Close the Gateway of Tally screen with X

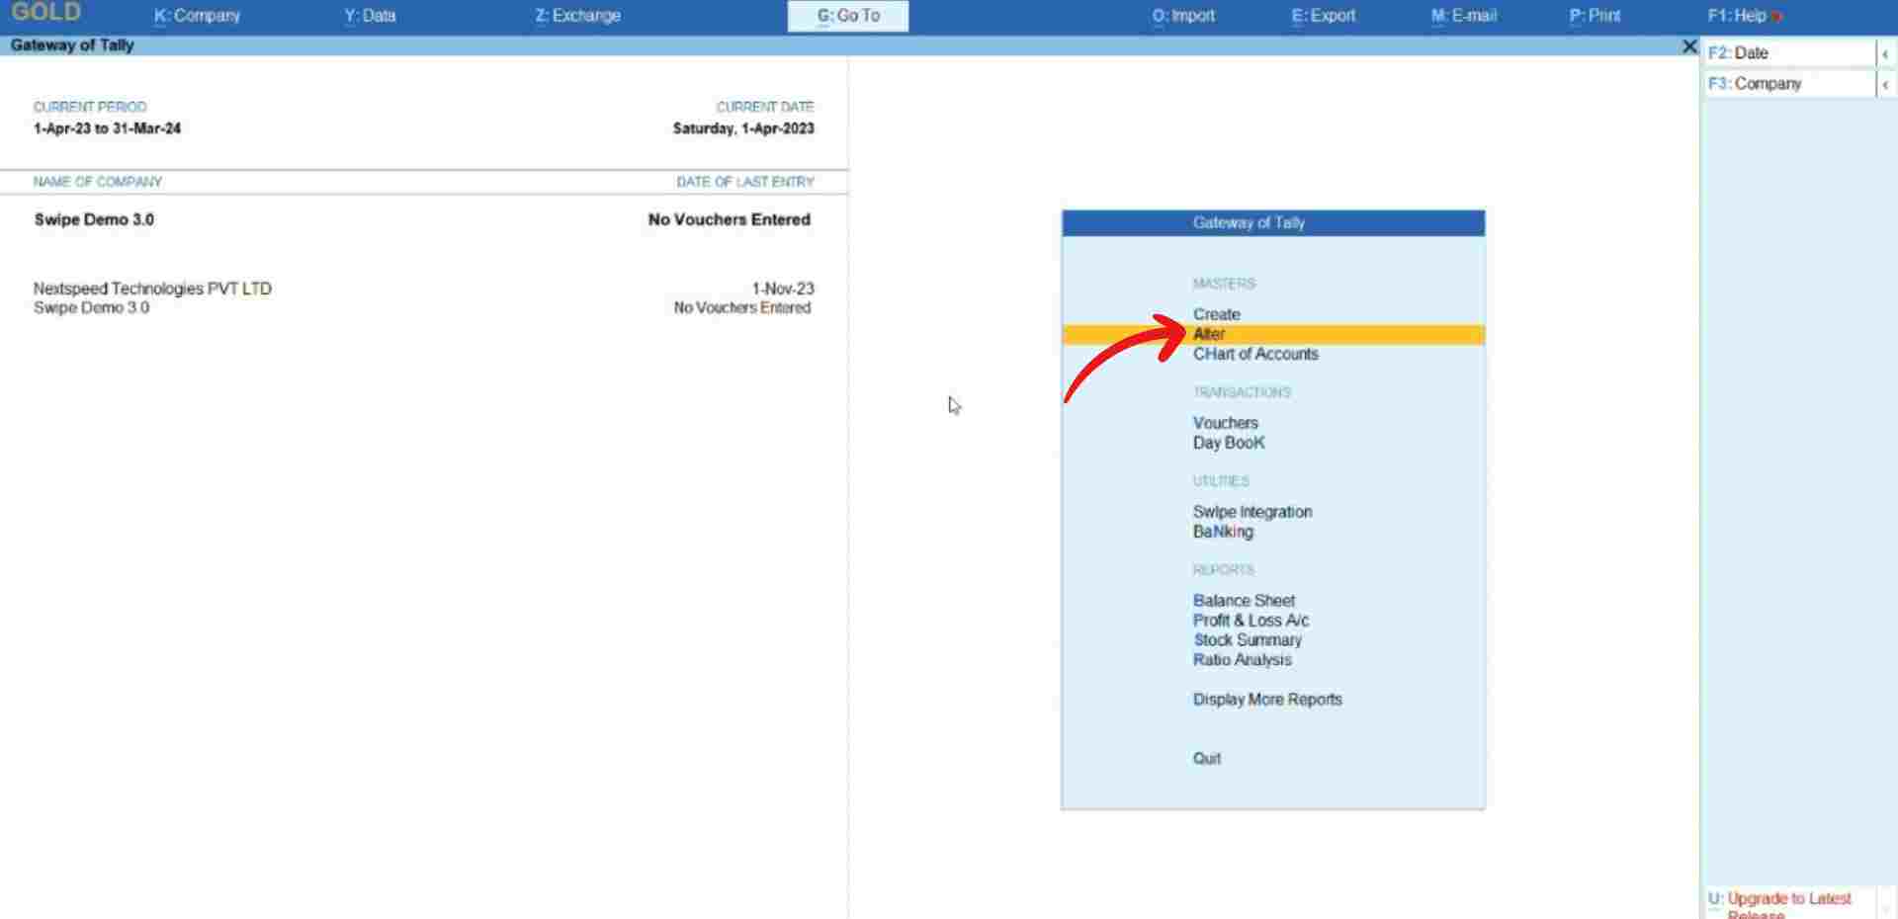tap(1689, 46)
